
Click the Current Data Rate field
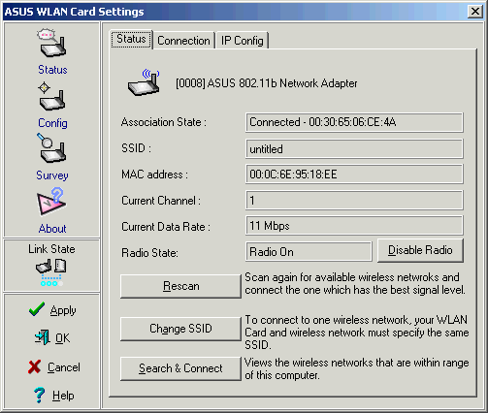(x=354, y=226)
